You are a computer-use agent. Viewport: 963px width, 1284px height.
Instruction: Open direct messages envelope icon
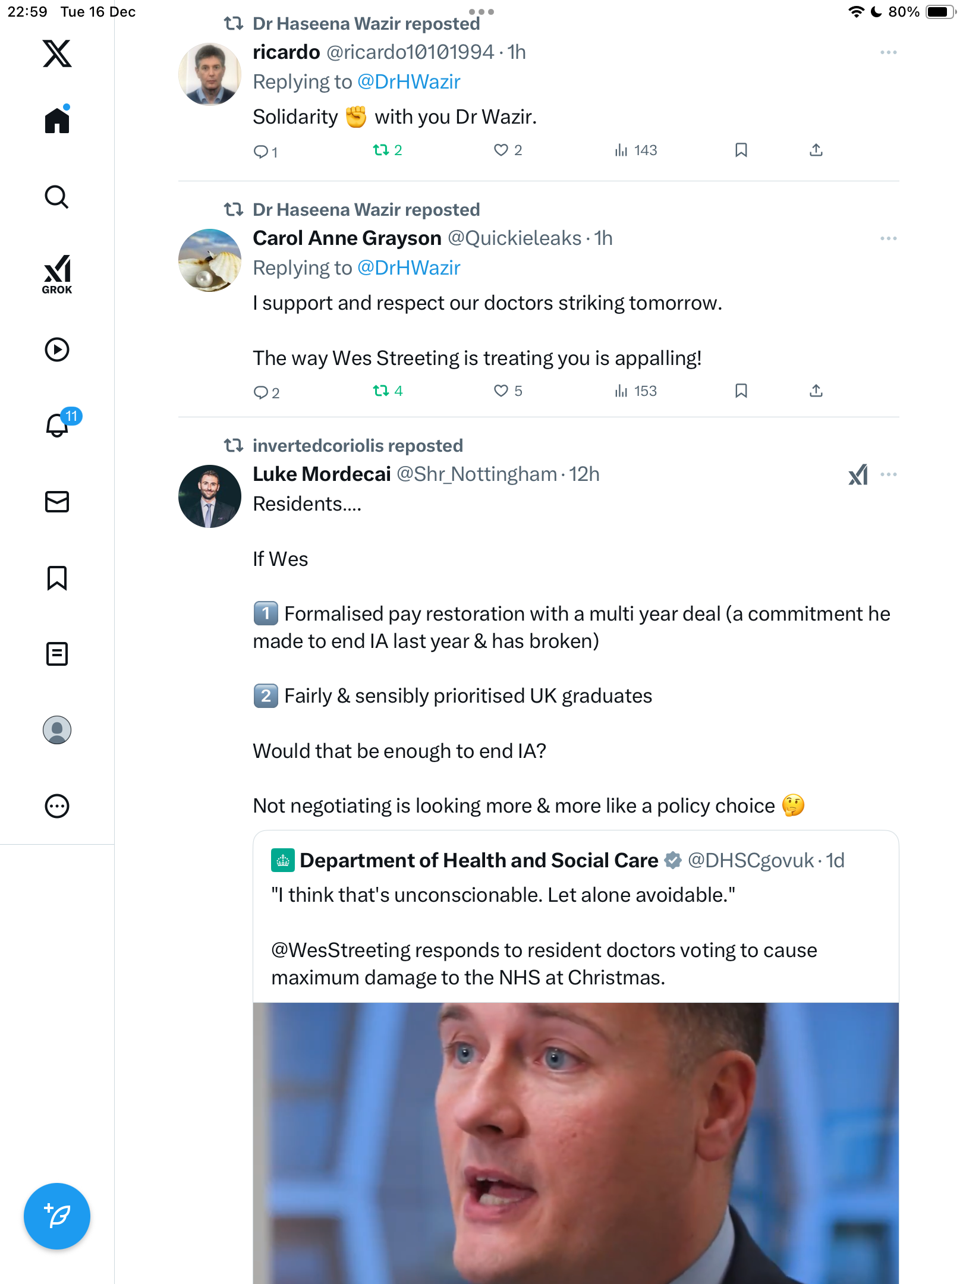pos(57,502)
